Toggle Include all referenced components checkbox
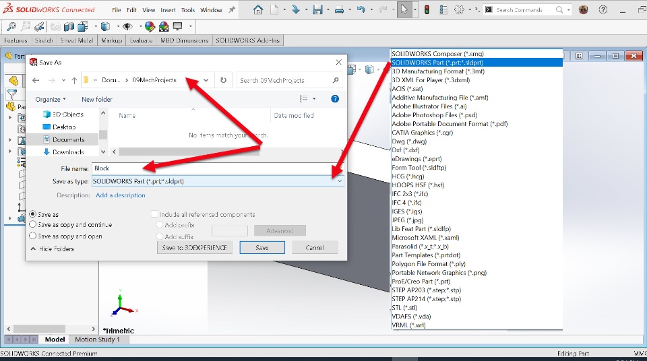The image size is (647, 361). click(x=155, y=214)
